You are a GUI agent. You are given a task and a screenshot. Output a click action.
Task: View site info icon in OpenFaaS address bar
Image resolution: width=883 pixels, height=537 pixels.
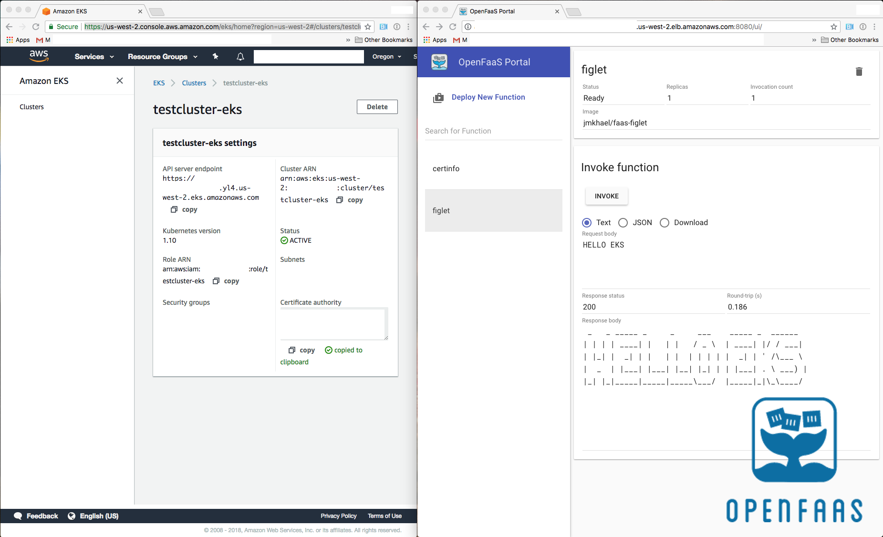click(468, 27)
